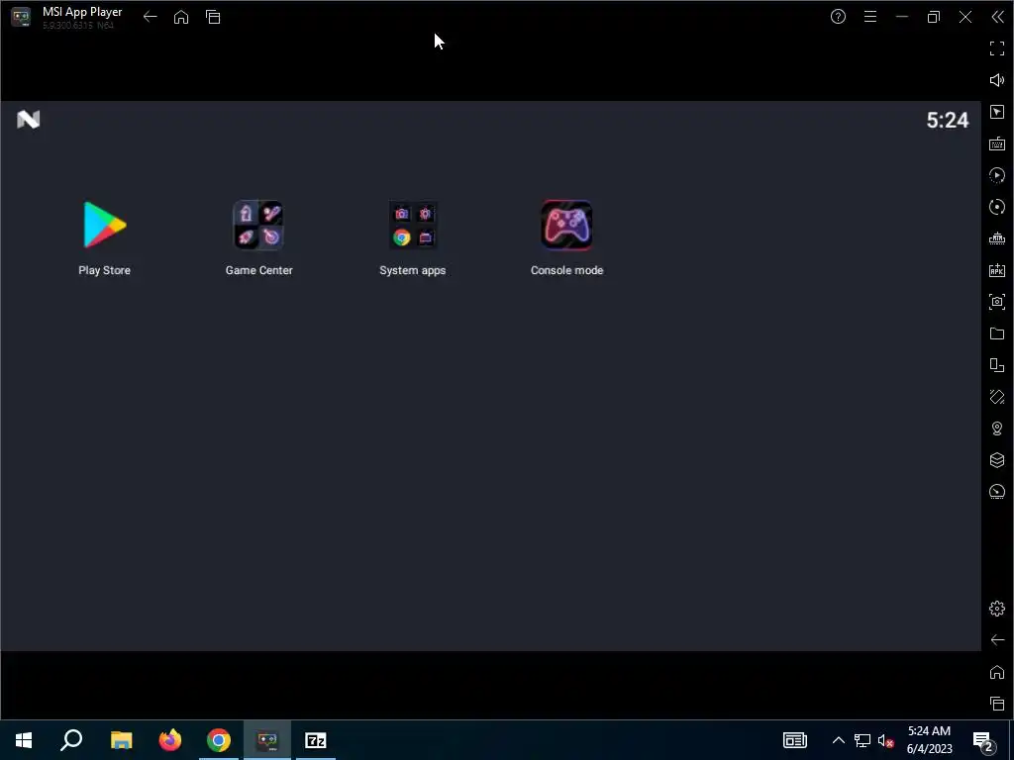Open volume control in sidebar

coord(997,80)
